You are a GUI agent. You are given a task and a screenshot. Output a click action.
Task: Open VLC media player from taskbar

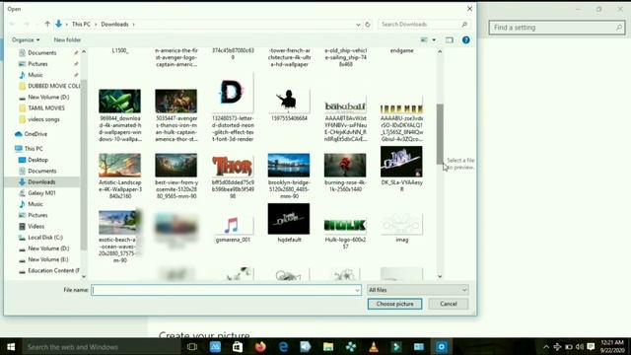tap(374, 346)
